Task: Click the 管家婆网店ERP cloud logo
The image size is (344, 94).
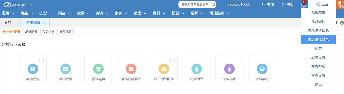Action: [7, 5]
